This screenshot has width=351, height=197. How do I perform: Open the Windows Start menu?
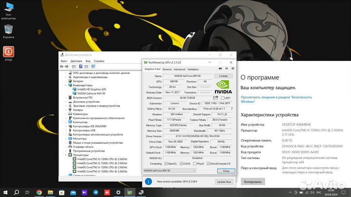[5, 192]
